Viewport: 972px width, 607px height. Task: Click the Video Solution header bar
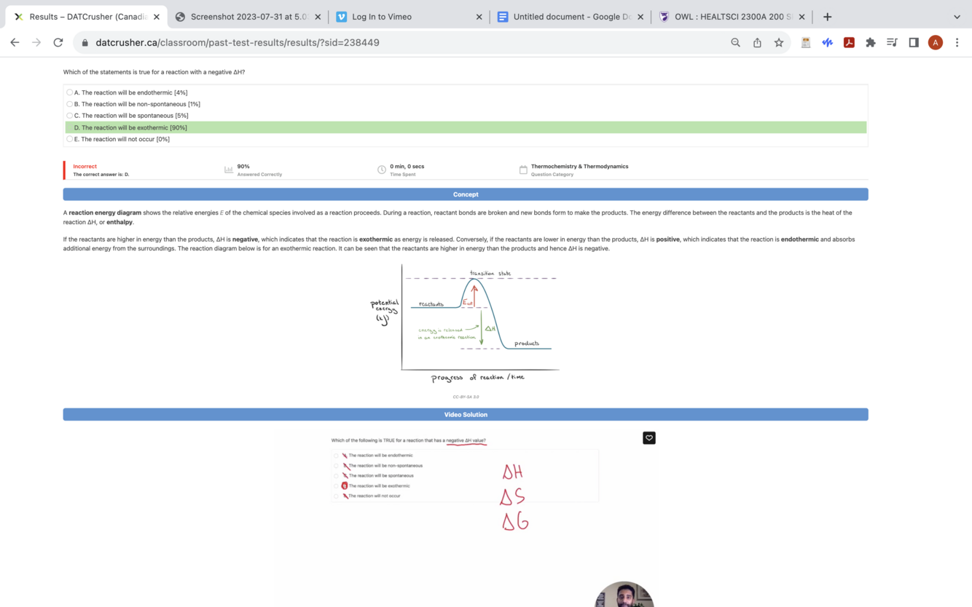[x=466, y=414]
